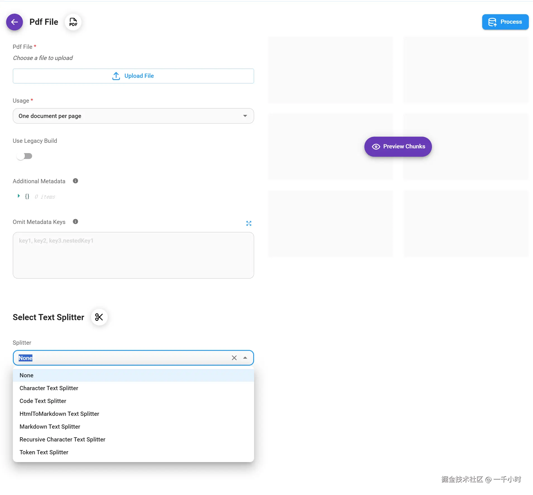Click the Process button
The image size is (533, 495).
click(505, 22)
